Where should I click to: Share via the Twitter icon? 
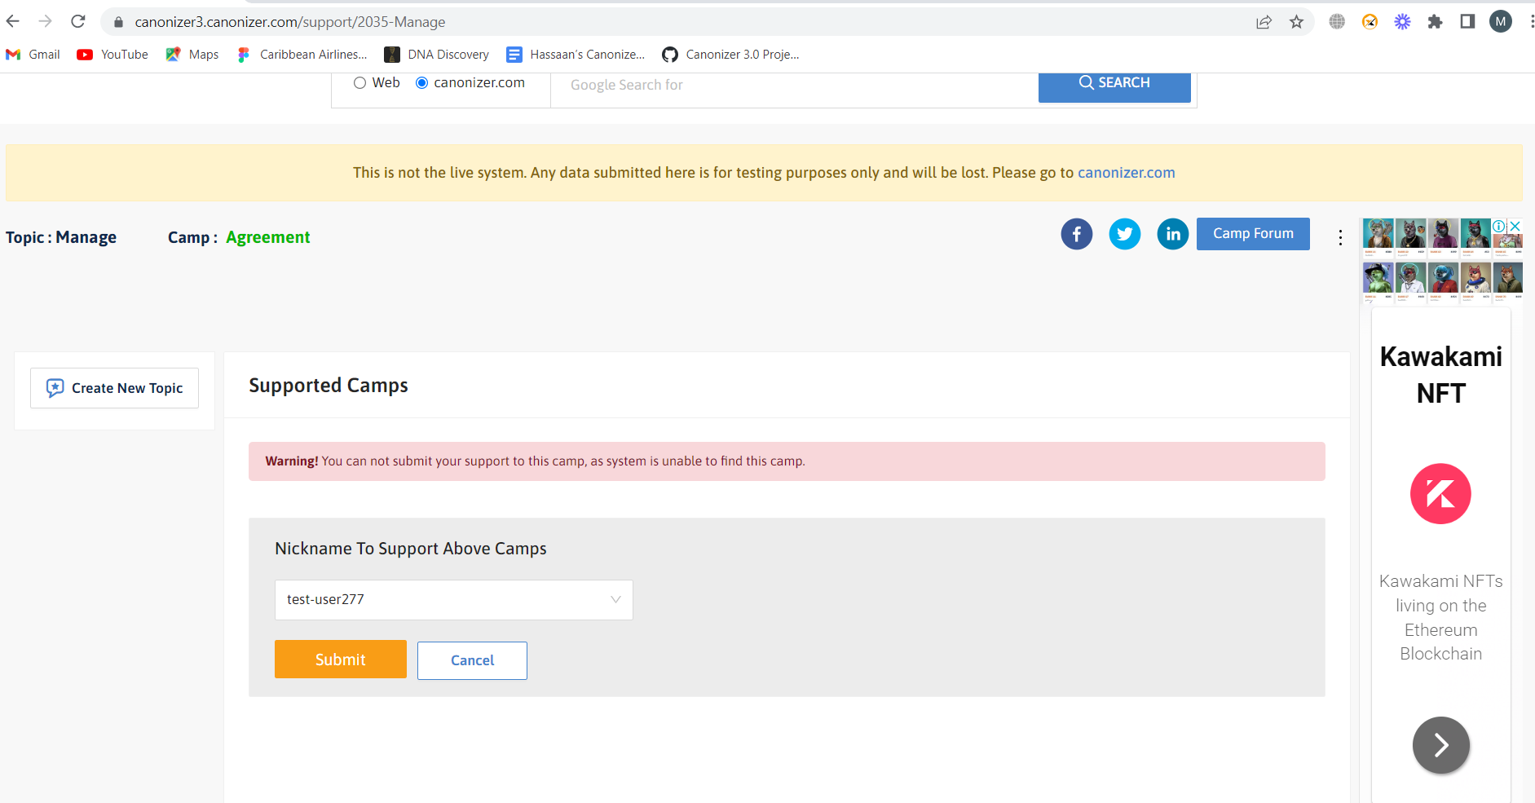(x=1125, y=234)
